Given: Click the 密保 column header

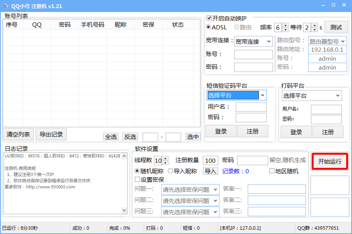Looking at the screenshot, I should [148, 24].
